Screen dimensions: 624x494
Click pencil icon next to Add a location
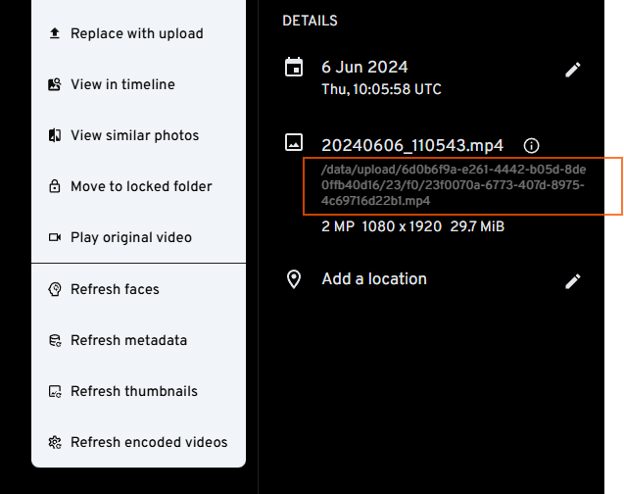pyautogui.click(x=573, y=281)
